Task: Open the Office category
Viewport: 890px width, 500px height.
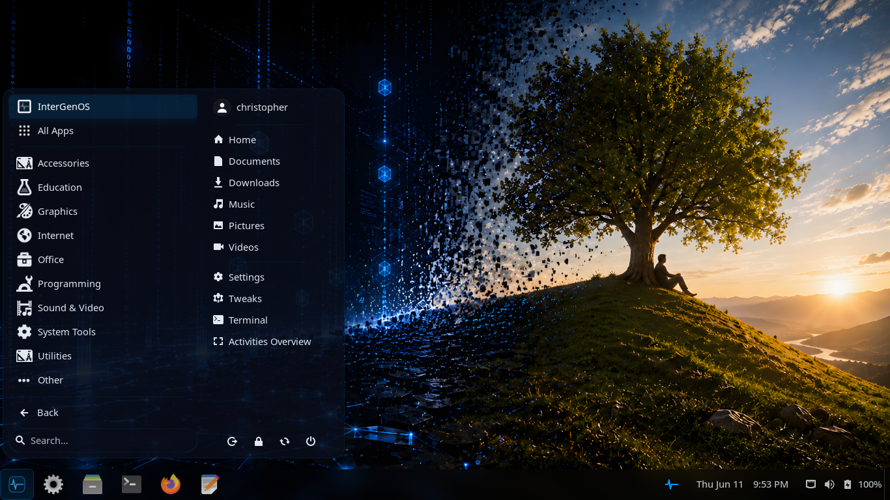Action: click(103, 260)
